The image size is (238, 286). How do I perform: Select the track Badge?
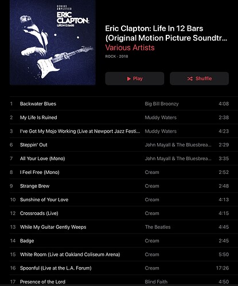[119, 241]
